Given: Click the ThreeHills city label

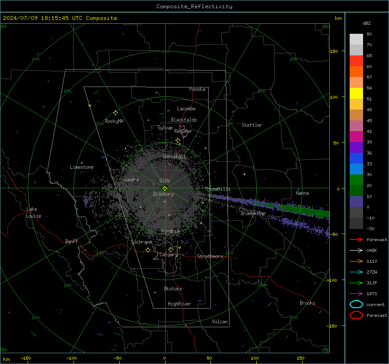Looking at the screenshot, I should [217, 189].
